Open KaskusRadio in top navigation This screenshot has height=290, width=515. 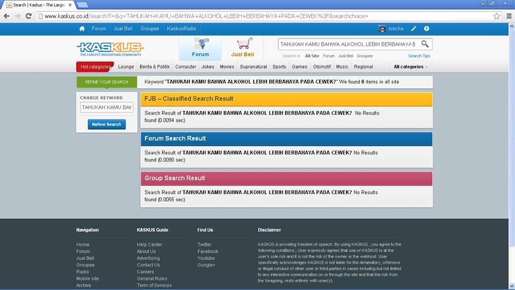click(x=181, y=28)
